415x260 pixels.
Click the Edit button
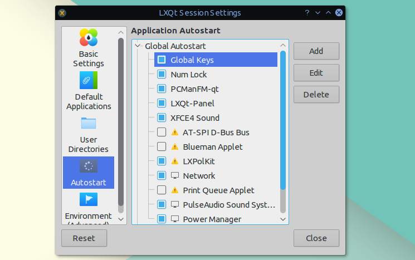pos(316,73)
